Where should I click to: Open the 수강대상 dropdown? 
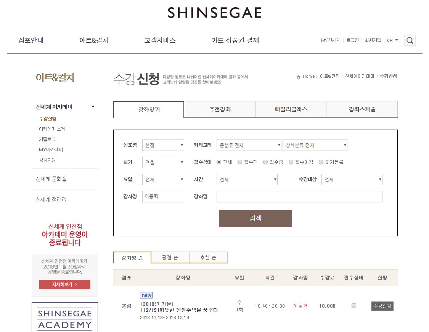351,179
